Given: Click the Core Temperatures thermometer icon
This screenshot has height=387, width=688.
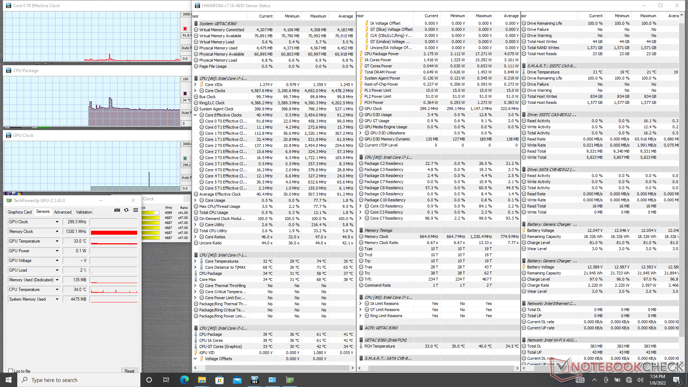Looking at the screenshot, I should [201, 261].
